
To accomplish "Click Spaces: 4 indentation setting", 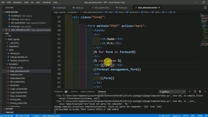I will click(x=176, y=116).
